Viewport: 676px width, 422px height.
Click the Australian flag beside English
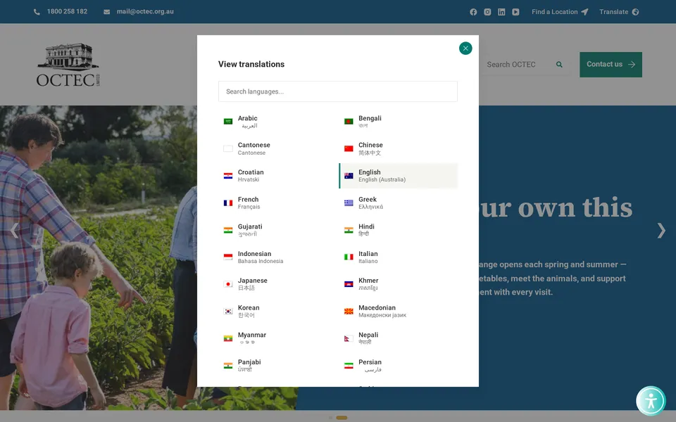(349, 176)
